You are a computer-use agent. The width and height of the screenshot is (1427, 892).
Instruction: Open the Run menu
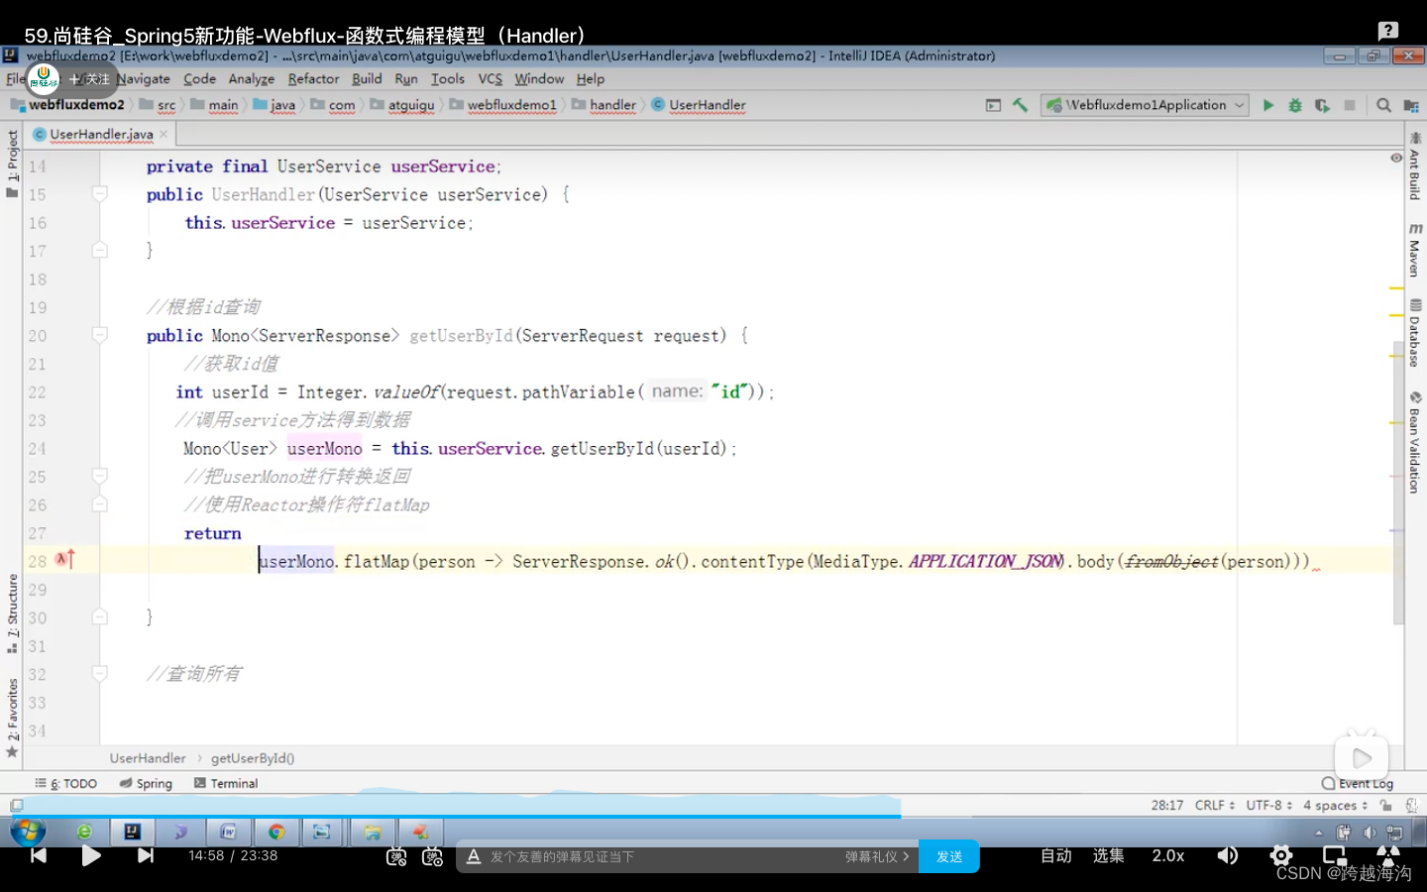(406, 78)
